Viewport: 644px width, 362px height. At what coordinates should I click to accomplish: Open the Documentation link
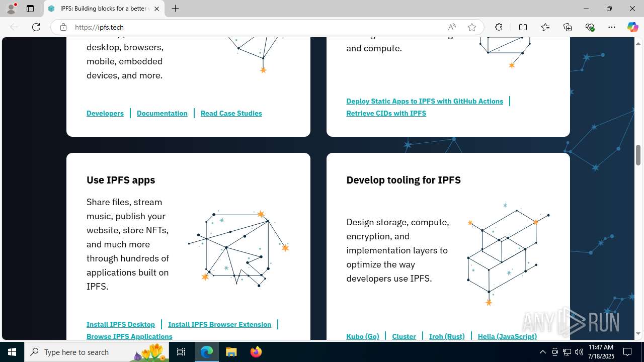click(162, 113)
